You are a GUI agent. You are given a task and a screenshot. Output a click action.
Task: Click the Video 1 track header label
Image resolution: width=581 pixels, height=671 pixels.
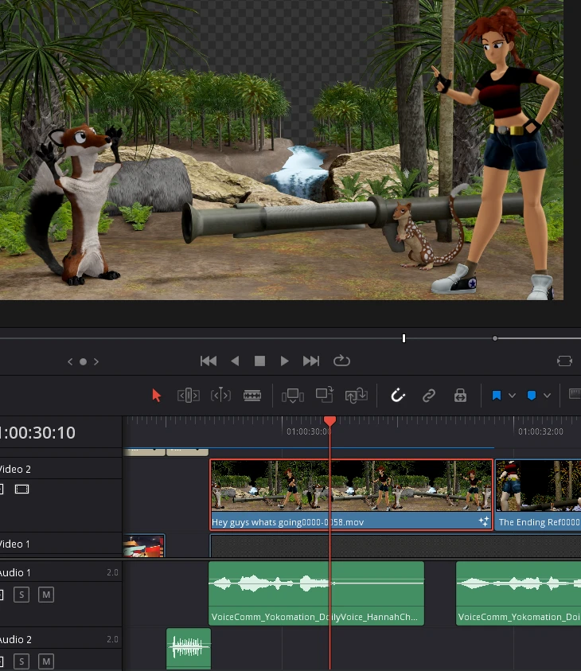pyautogui.click(x=15, y=544)
